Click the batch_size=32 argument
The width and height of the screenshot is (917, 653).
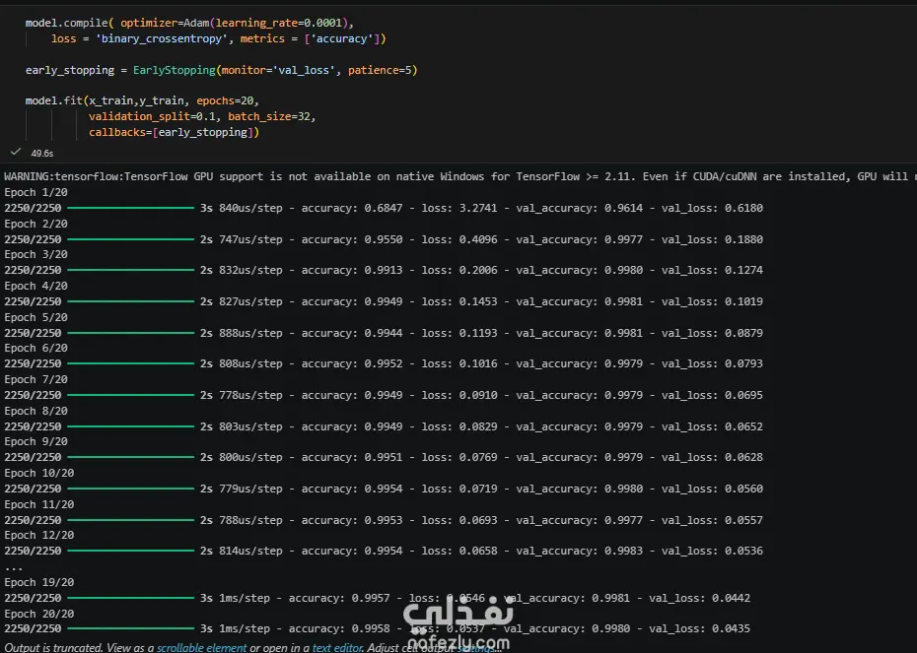269,116
